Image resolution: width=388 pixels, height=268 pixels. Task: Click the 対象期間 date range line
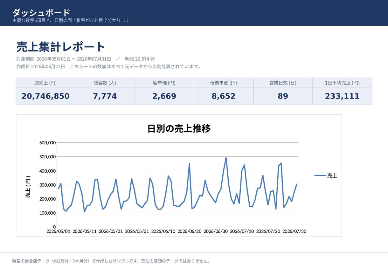[86, 59]
